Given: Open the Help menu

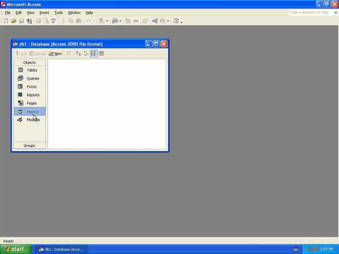Looking at the screenshot, I should pyautogui.click(x=89, y=13).
